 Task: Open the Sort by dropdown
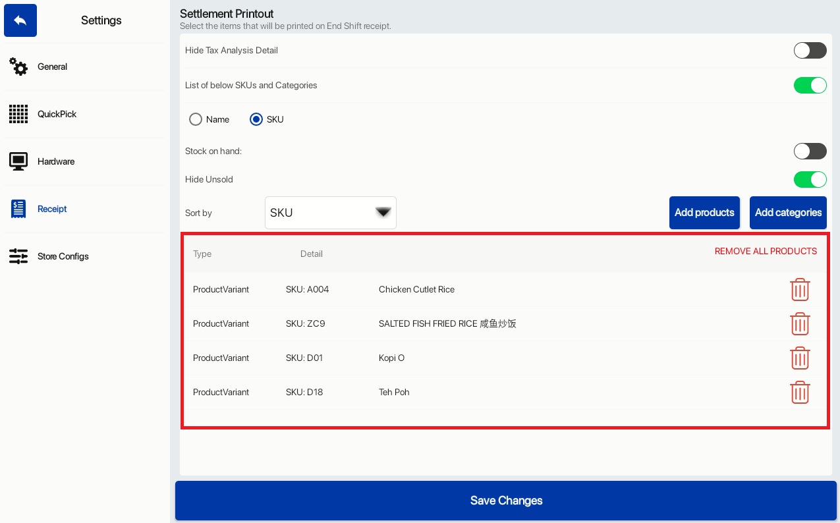[330, 213]
